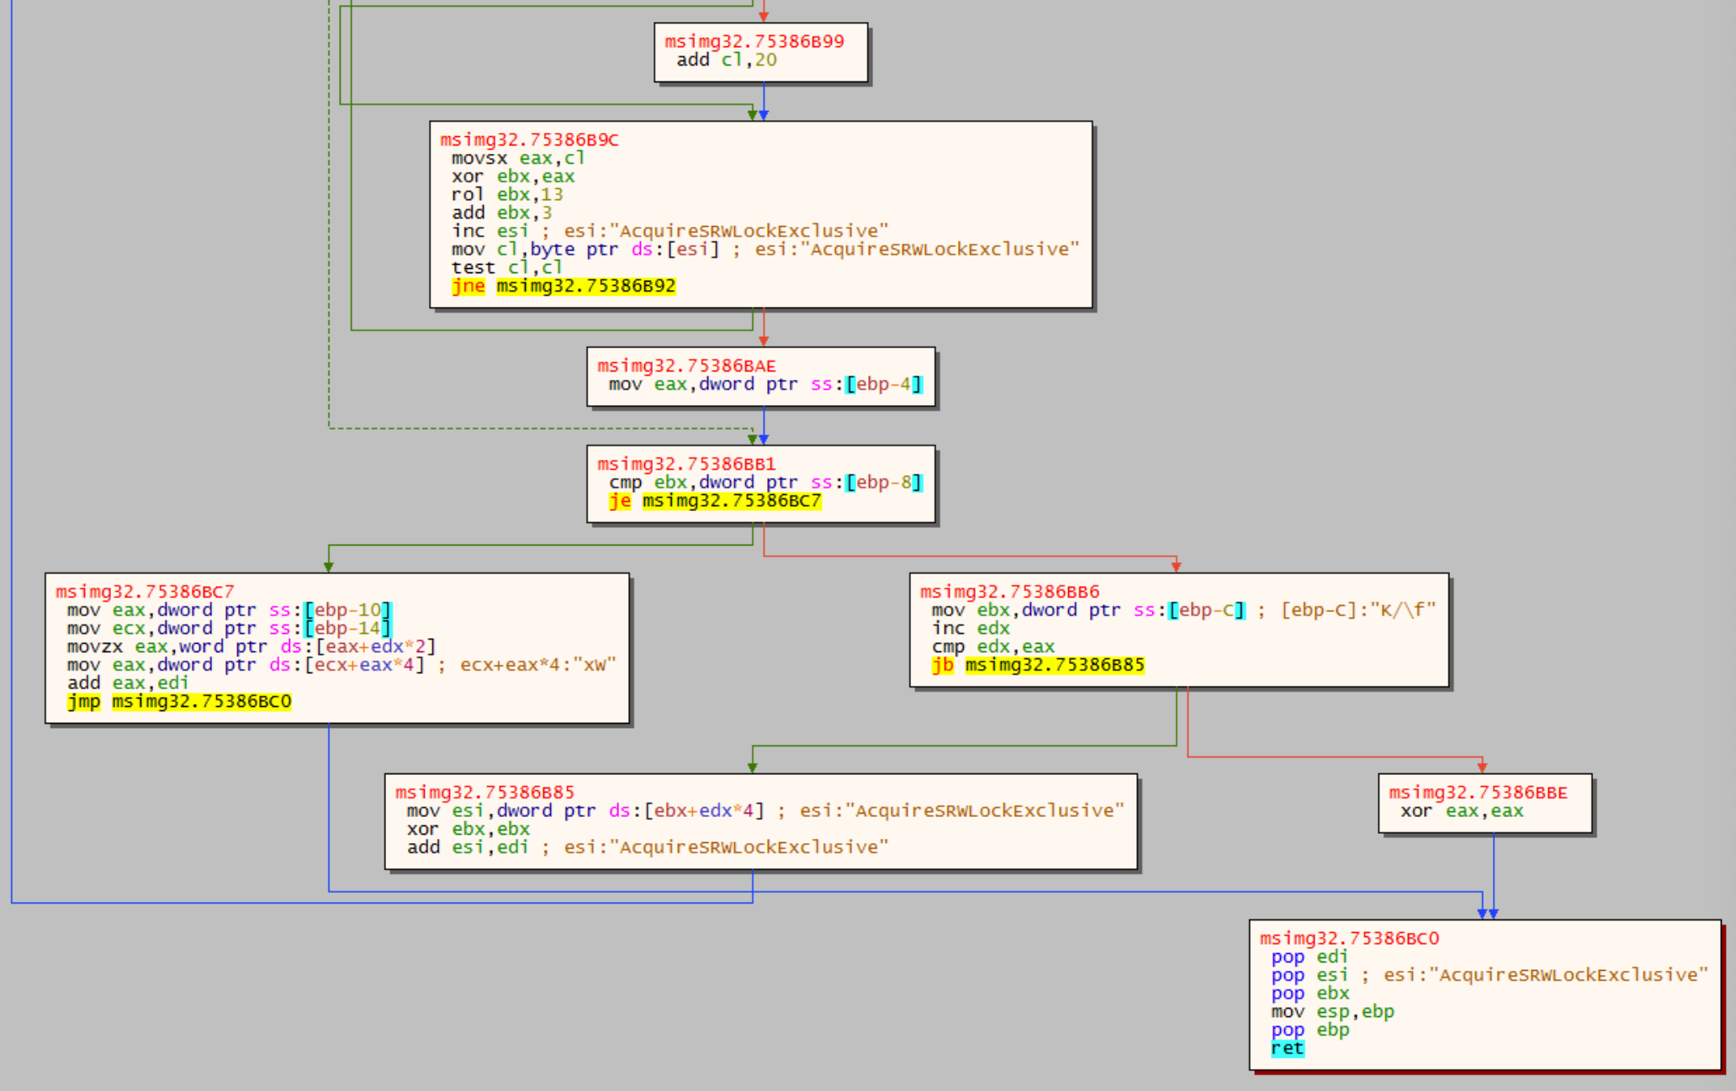Click the highlighted 'ret' instruction
This screenshot has width=1736, height=1091.
[1287, 1049]
